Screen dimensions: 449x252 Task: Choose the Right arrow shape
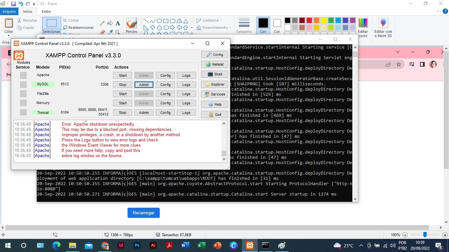172,27
